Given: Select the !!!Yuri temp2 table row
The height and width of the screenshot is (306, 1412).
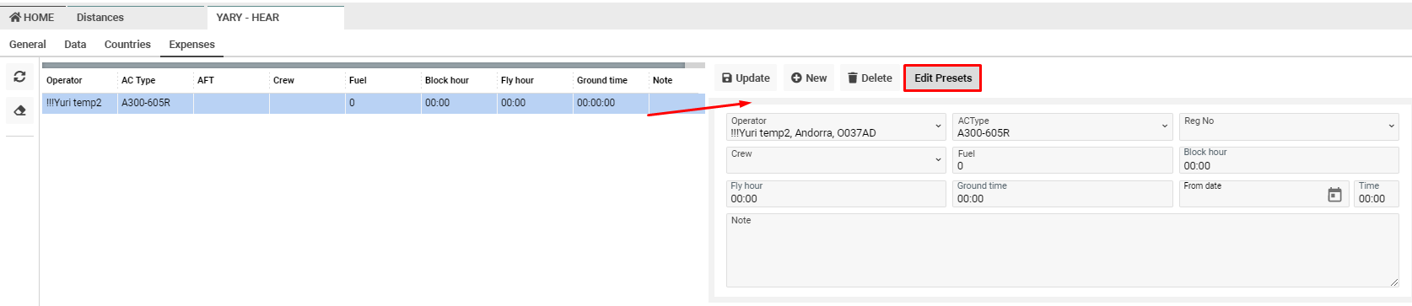Looking at the screenshot, I should click(374, 103).
